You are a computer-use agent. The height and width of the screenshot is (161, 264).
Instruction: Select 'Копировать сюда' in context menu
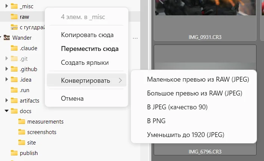(86, 35)
